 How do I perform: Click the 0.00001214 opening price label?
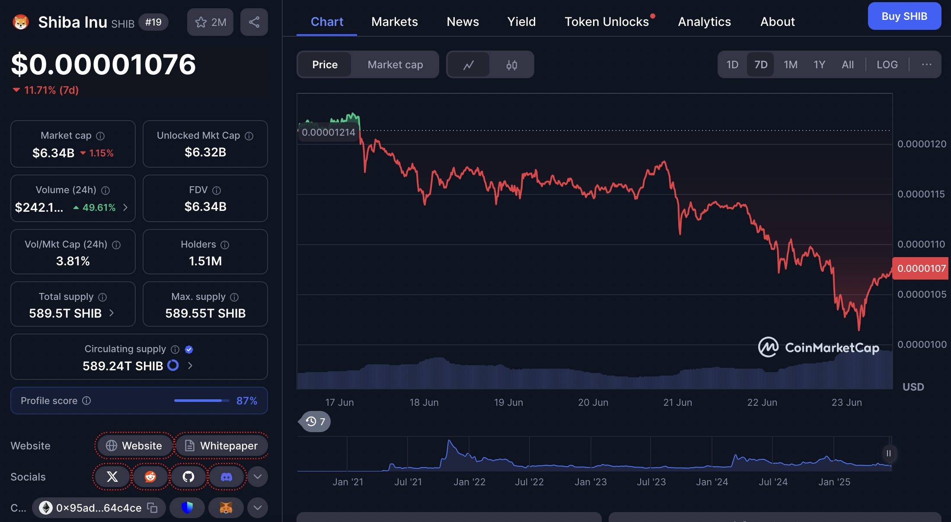pyautogui.click(x=328, y=132)
